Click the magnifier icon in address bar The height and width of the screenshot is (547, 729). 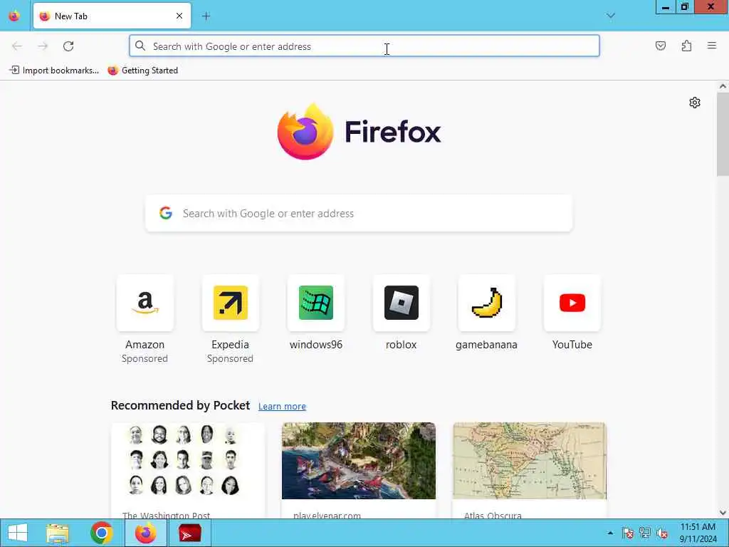pyautogui.click(x=140, y=46)
